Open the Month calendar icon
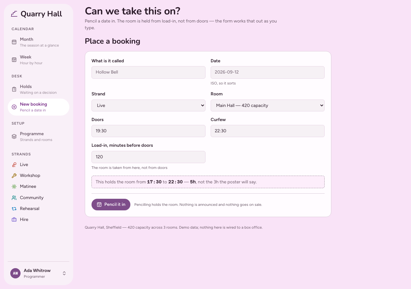Viewport: 411px width, 289px height. [x=14, y=42]
